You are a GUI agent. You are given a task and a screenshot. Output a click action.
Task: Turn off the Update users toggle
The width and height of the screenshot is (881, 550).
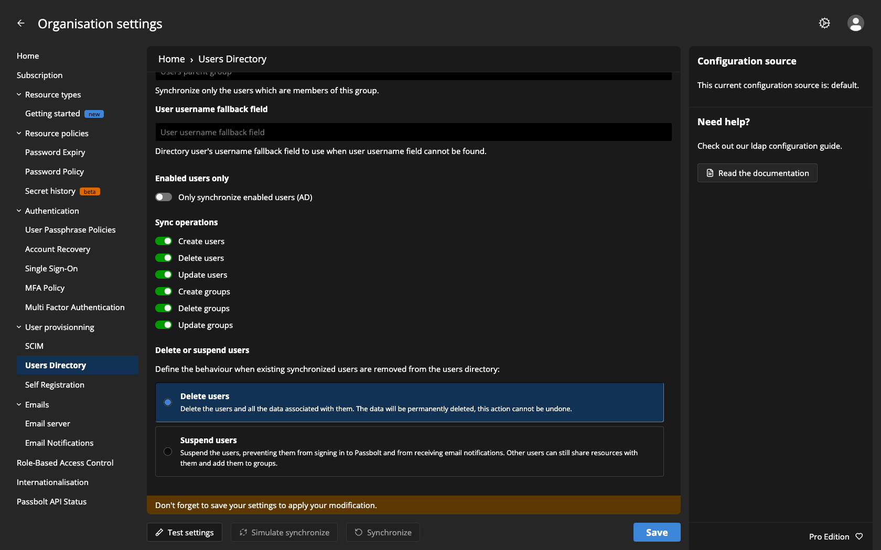click(x=164, y=274)
